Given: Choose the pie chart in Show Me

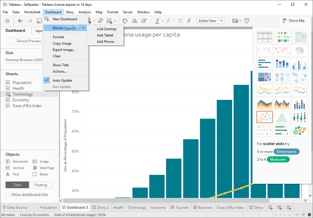Looking at the screenshot, I should (299, 50).
